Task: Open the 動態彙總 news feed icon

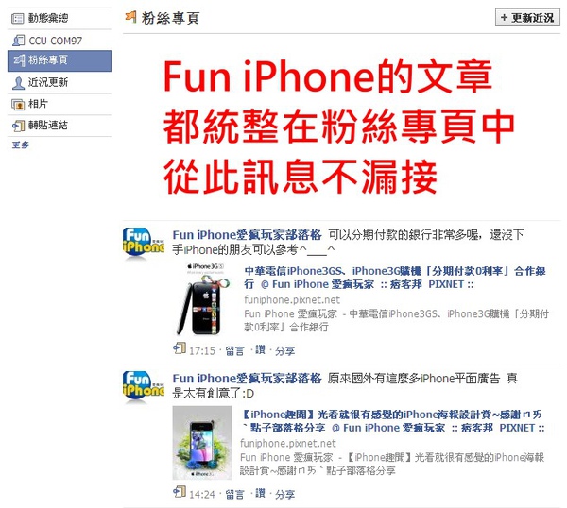Action: tap(17, 18)
